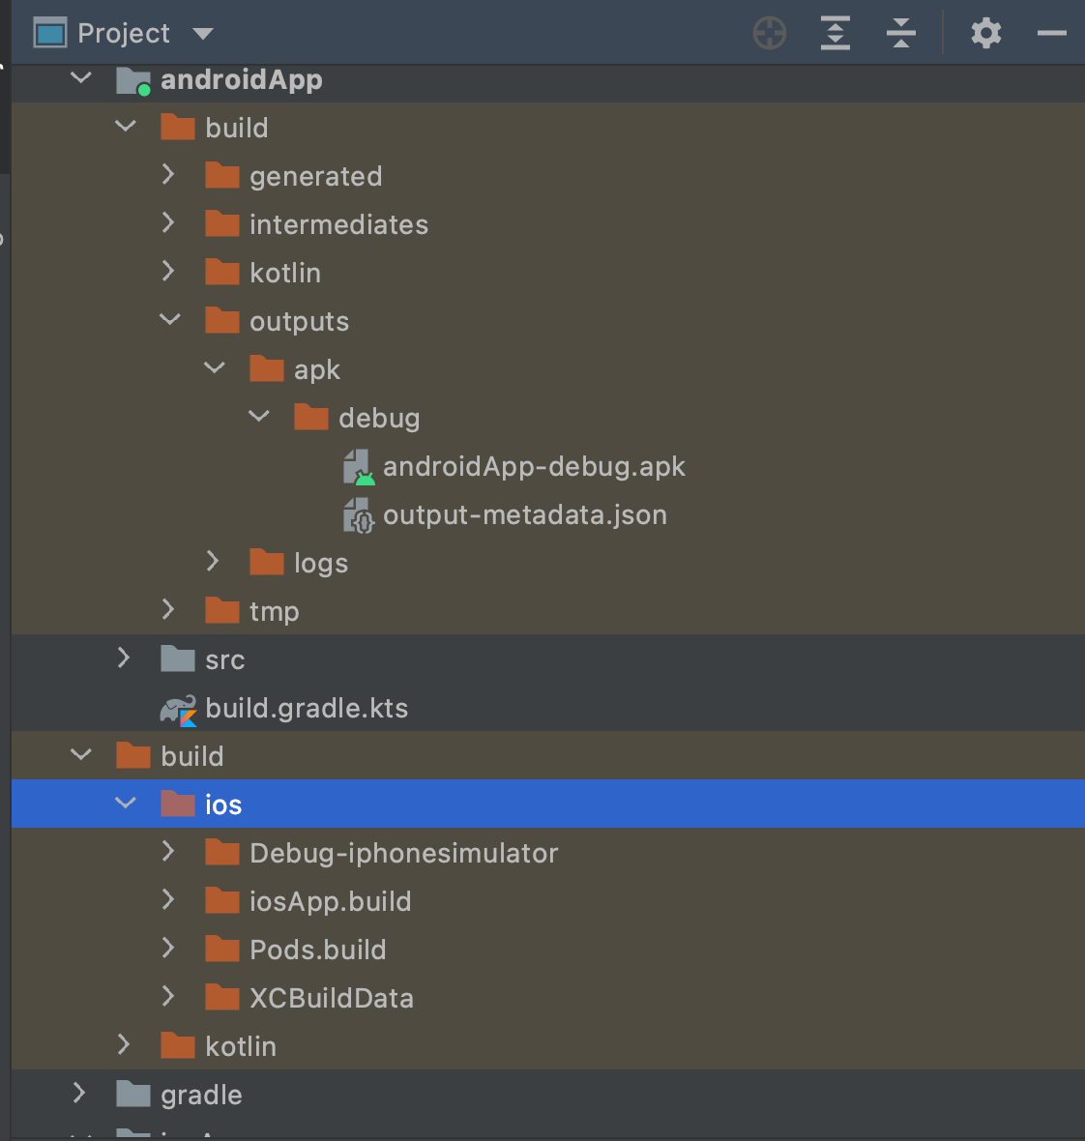The height and width of the screenshot is (1141, 1085).
Task: Click the Gradle elephant icon beside build.gradle.kts
Action: (178, 708)
